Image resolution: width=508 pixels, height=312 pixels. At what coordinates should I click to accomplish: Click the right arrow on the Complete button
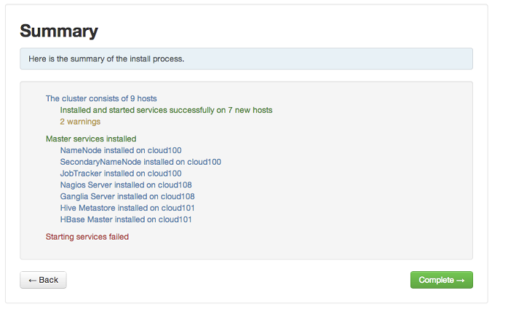(460, 280)
